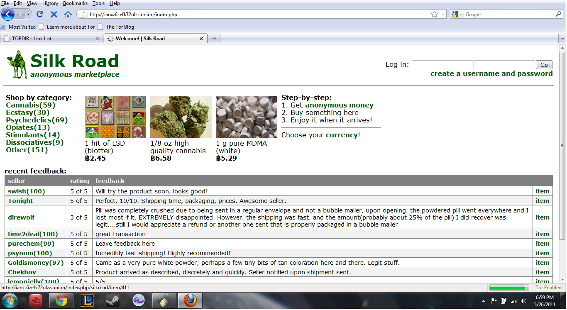Click the MDMA white pills thumbnail
The height and width of the screenshot is (310, 567).
coord(247,117)
